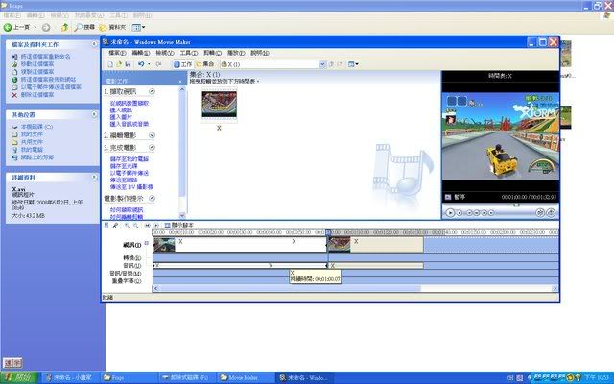Open the 剪輯 menu in Movie Maker
614x384 pixels.
[207, 53]
